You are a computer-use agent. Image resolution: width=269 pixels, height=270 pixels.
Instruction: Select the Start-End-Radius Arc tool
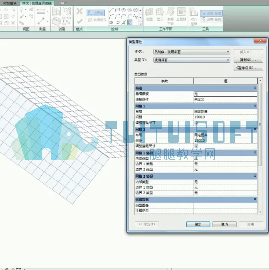tap(111, 16)
